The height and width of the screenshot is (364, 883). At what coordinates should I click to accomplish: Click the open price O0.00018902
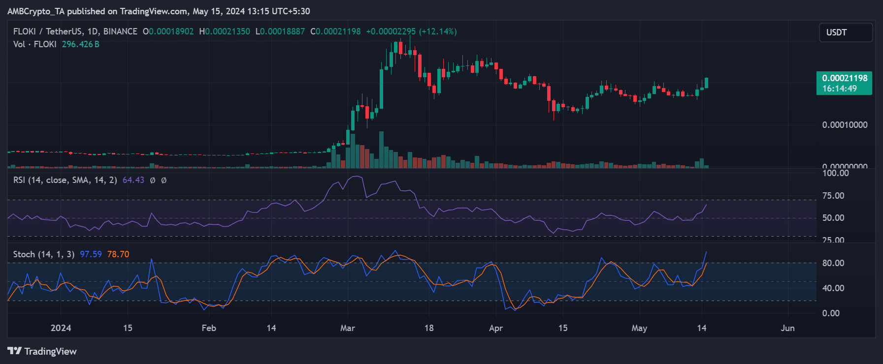pyautogui.click(x=168, y=31)
